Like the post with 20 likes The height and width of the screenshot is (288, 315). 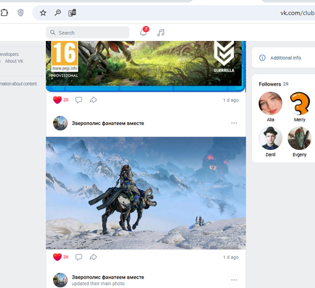60,100
